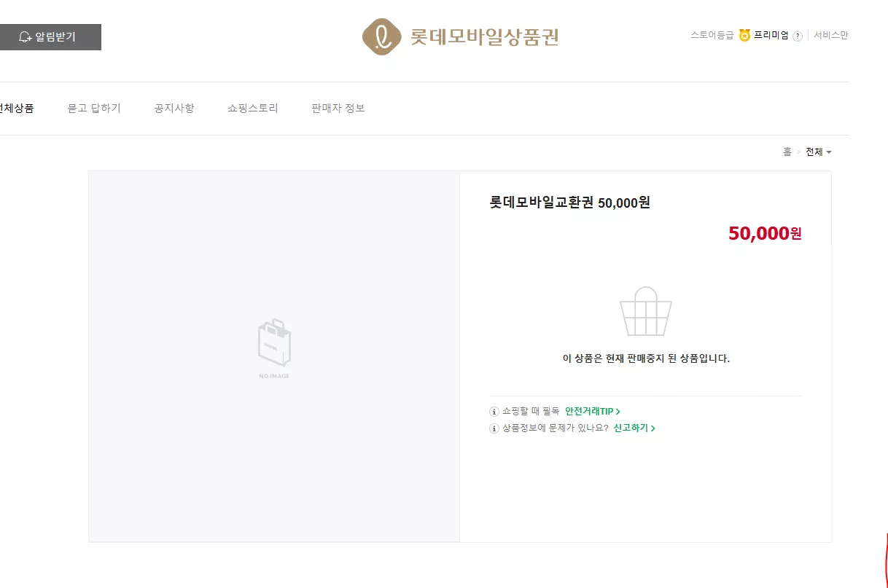Go to 홈 in breadcrumb

point(787,152)
